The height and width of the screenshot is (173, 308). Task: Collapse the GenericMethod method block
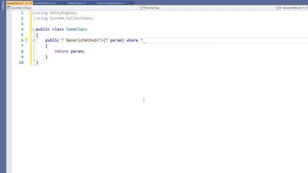pyautogui.click(x=34, y=40)
